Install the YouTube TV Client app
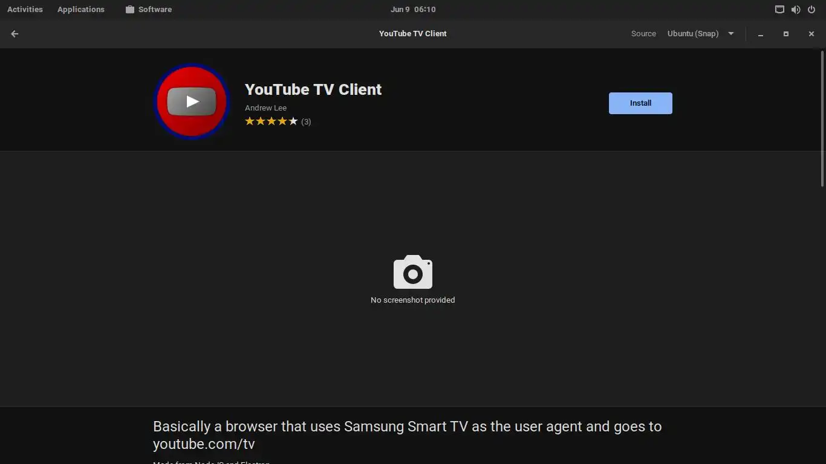This screenshot has height=464, width=826. tap(640, 103)
